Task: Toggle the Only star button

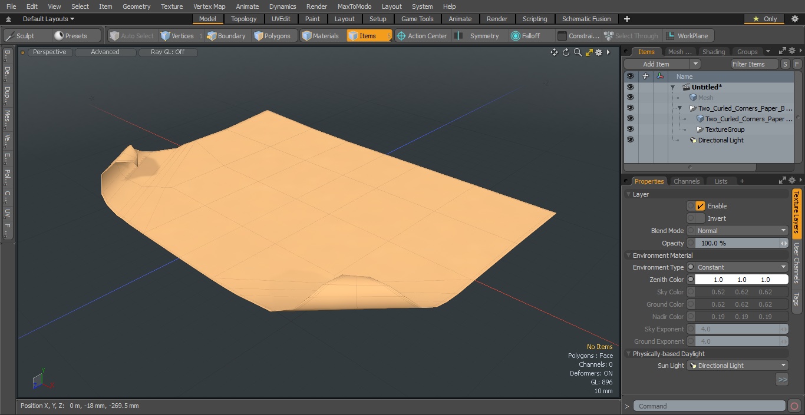Action: coord(764,19)
